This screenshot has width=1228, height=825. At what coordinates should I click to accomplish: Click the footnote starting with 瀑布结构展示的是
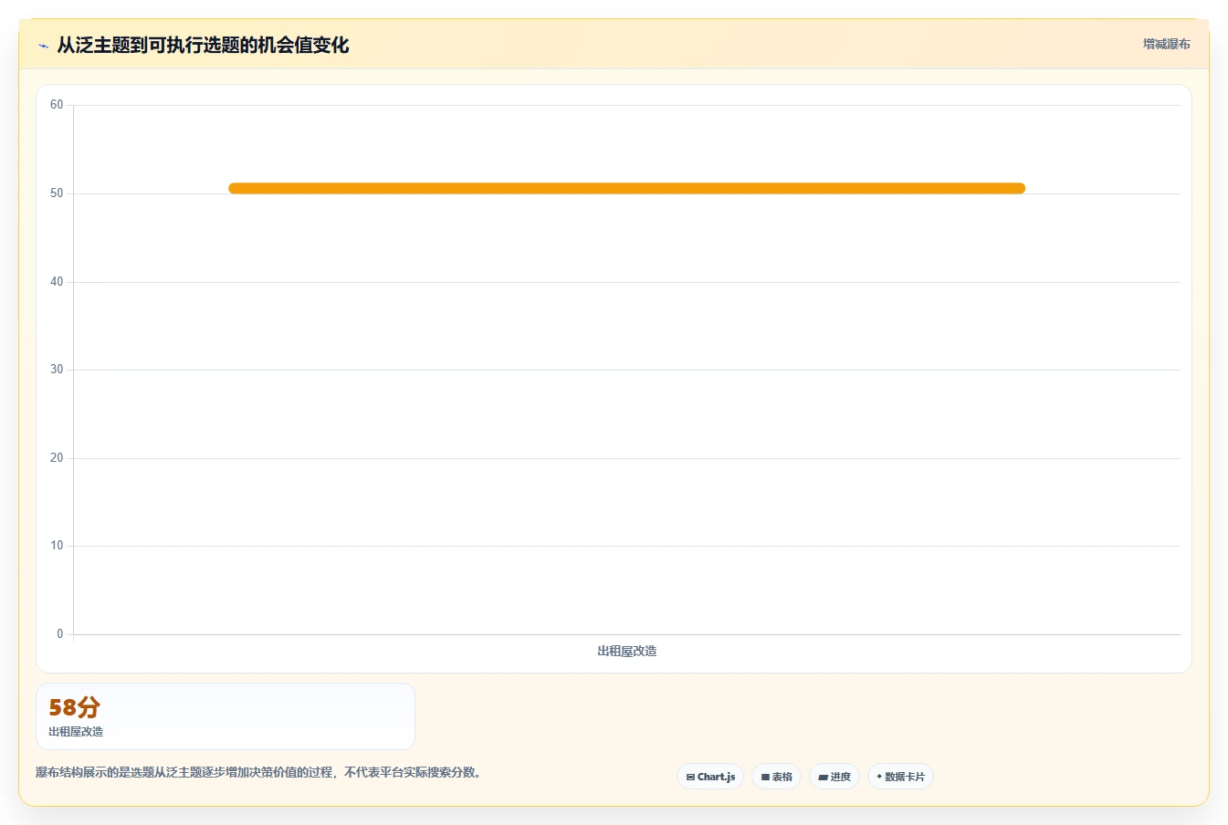pyautogui.click(x=258, y=772)
